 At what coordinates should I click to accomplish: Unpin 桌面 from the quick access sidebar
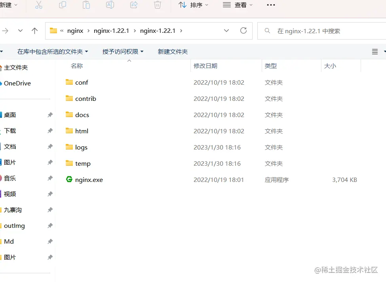pyautogui.click(x=50, y=115)
